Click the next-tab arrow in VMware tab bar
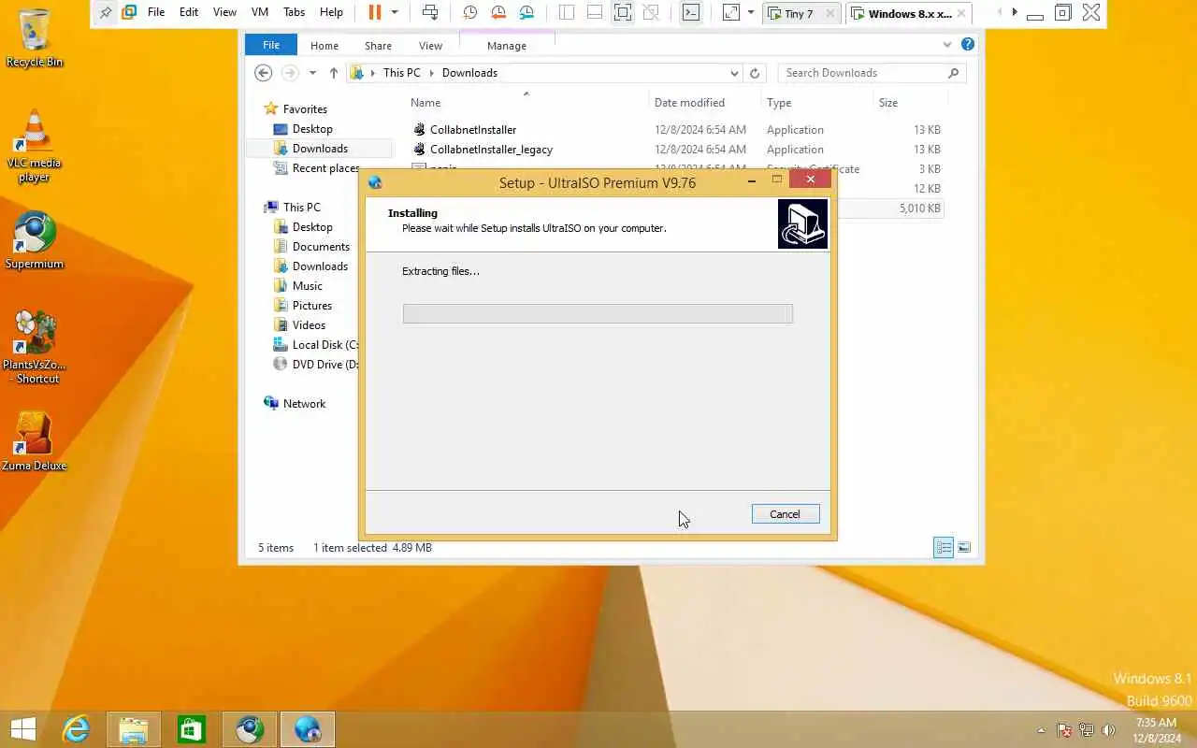Viewport: 1197px width, 748px height. coord(1015,12)
